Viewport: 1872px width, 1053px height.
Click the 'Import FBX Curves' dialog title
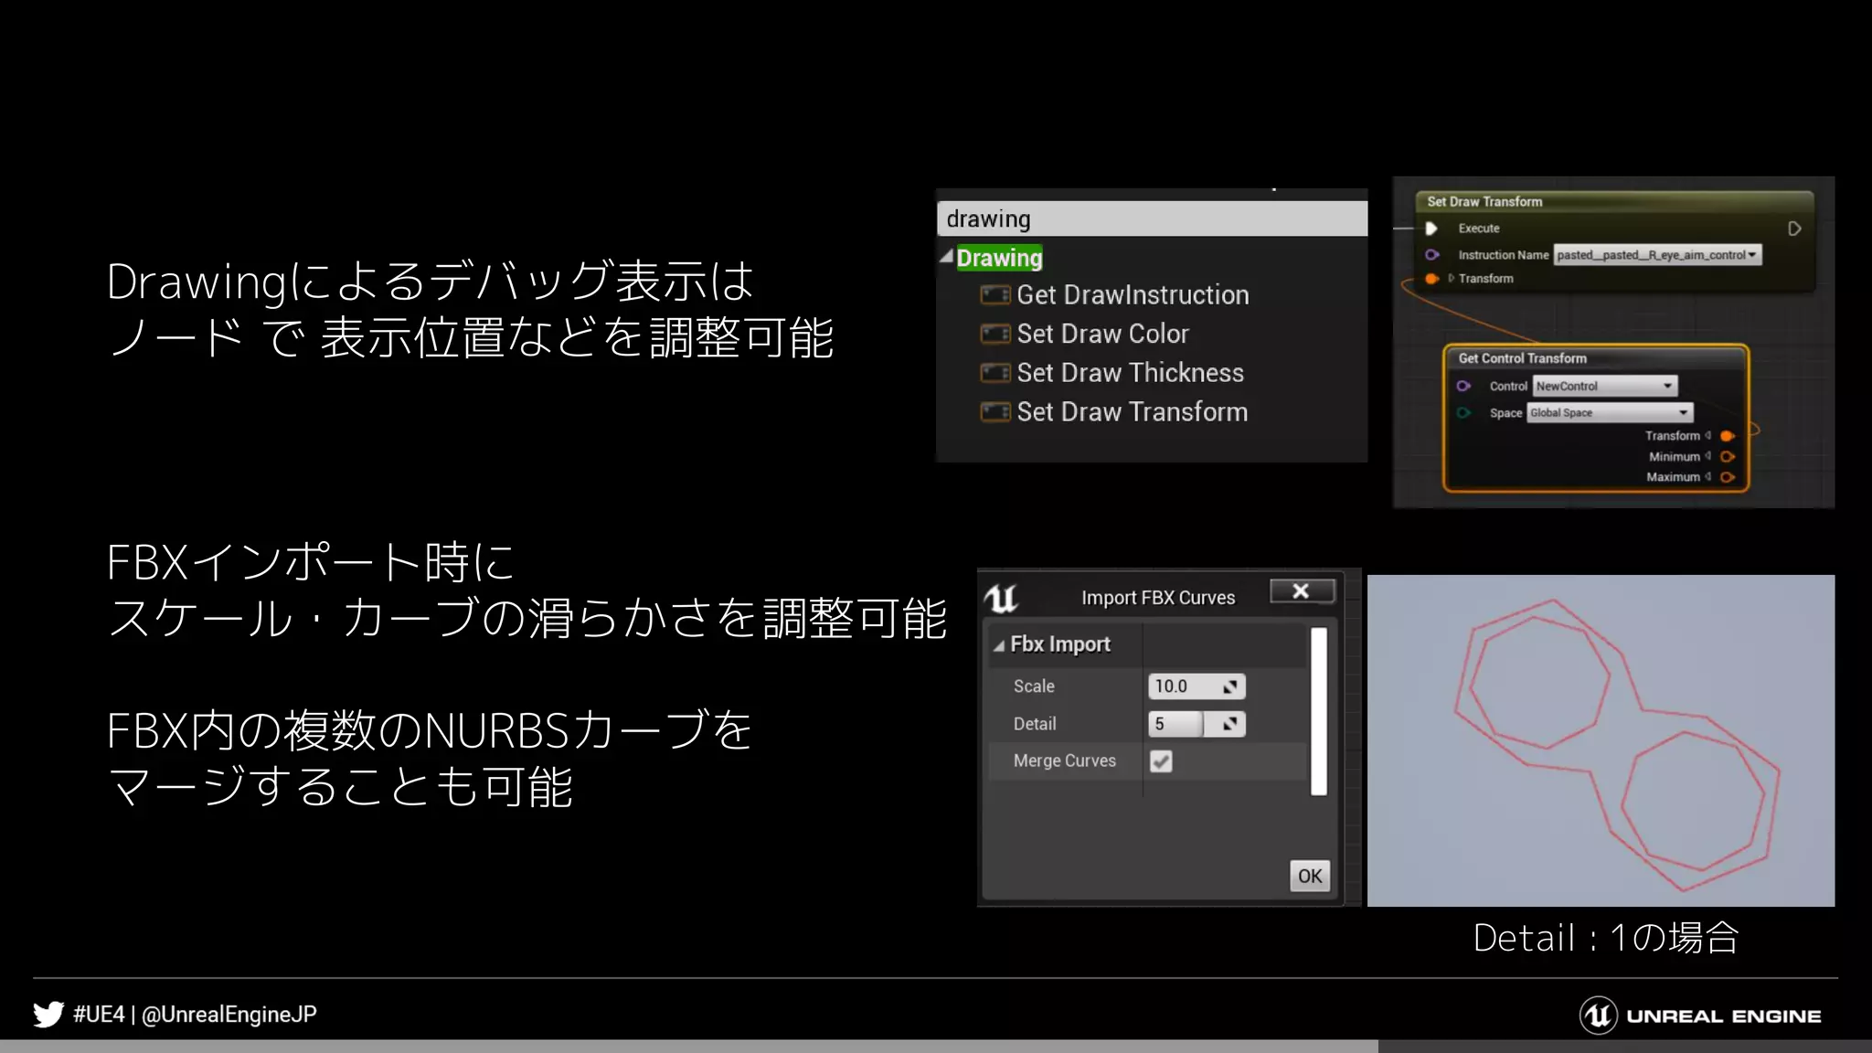[x=1158, y=598]
